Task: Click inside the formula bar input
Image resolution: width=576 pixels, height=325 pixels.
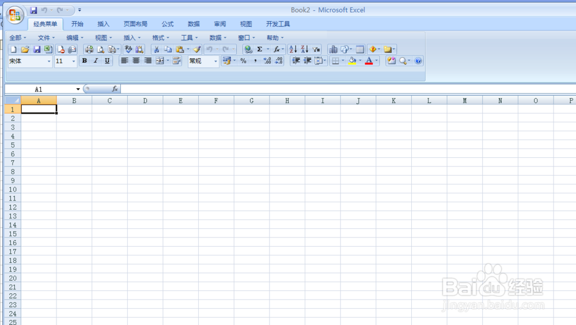Action: (x=348, y=89)
